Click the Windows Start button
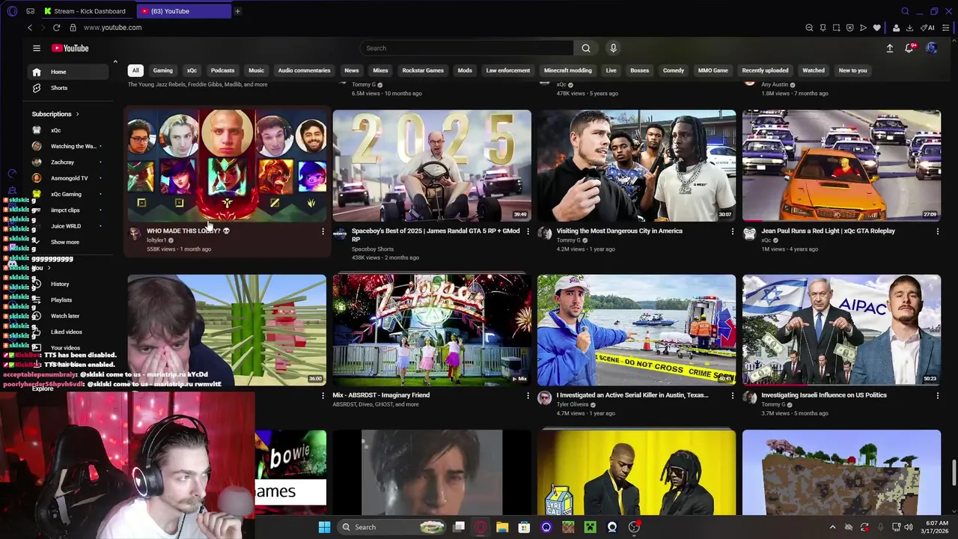 (x=324, y=527)
